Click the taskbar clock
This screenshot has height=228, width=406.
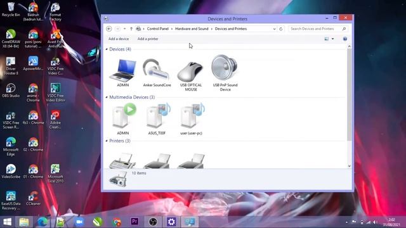point(391,222)
